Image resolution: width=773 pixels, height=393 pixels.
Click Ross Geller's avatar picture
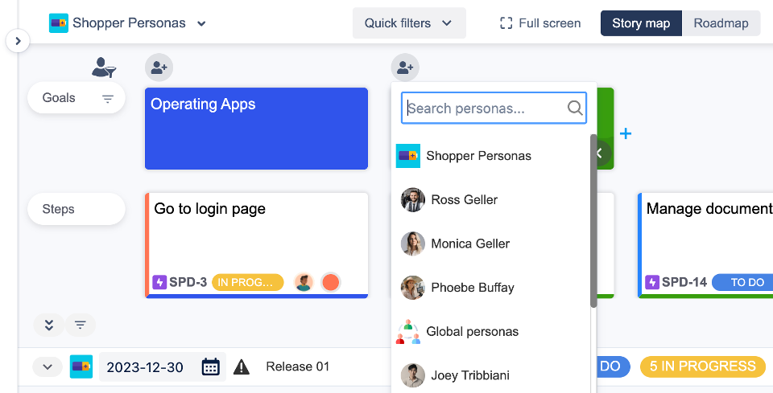click(412, 199)
